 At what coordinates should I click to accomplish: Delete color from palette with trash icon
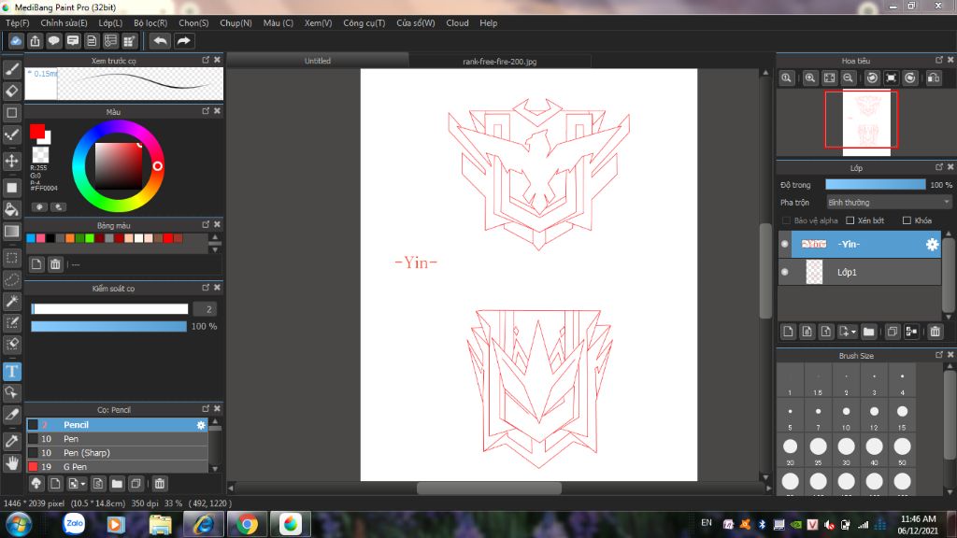tap(55, 264)
